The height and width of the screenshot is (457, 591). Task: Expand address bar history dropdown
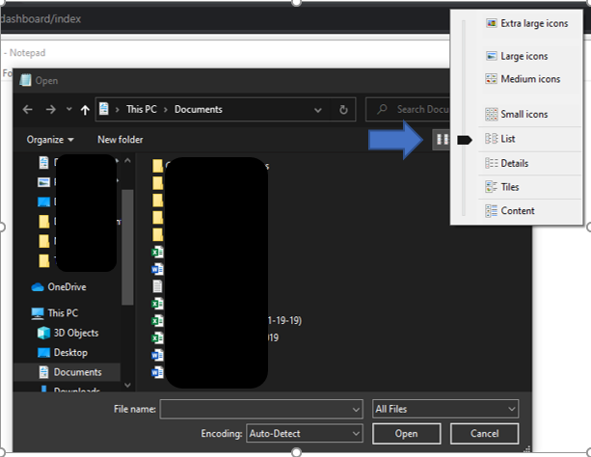[318, 110]
